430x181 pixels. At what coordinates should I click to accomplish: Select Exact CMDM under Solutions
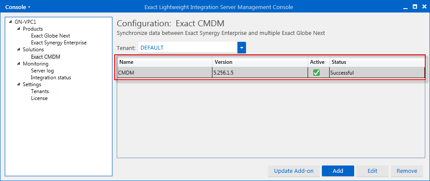pyautogui.click(x=46, y=57)
